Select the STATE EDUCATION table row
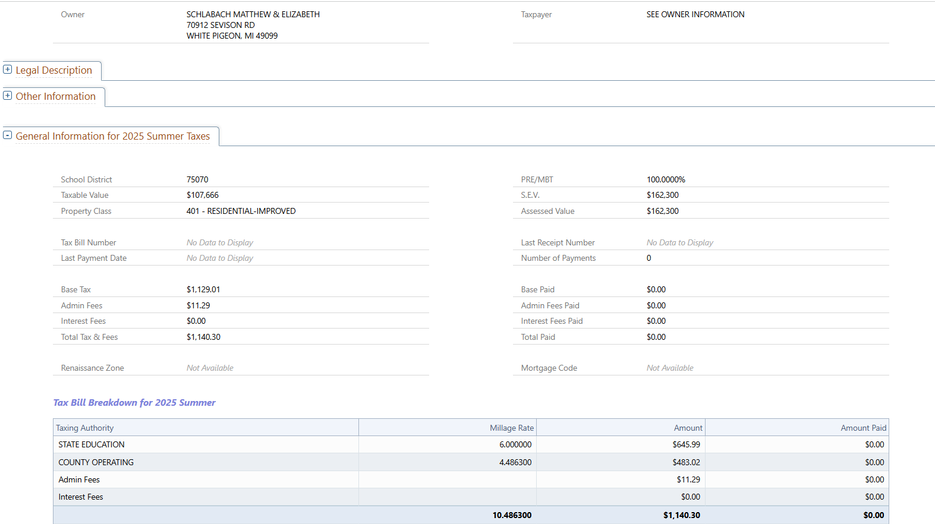Screen dimensions: 935x524 coord(92,444)
